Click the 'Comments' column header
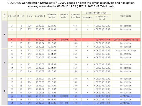142x106 pixels. coord(126,16)
